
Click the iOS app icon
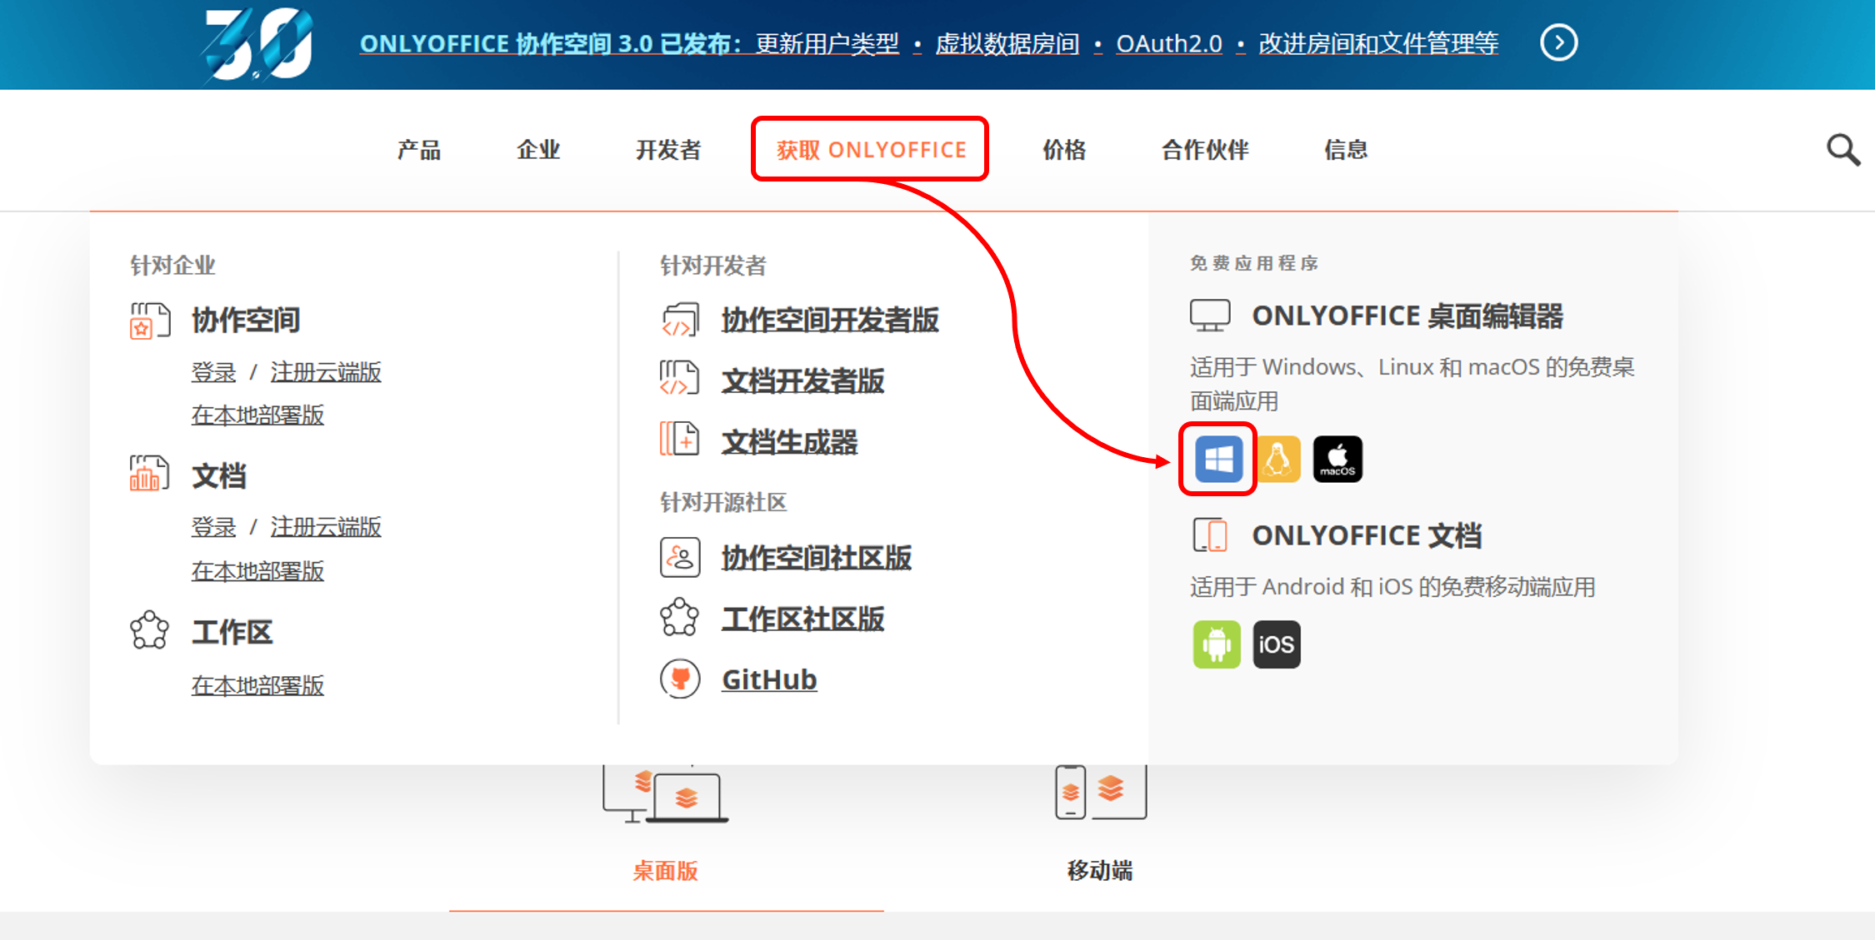pos(1276,644)
